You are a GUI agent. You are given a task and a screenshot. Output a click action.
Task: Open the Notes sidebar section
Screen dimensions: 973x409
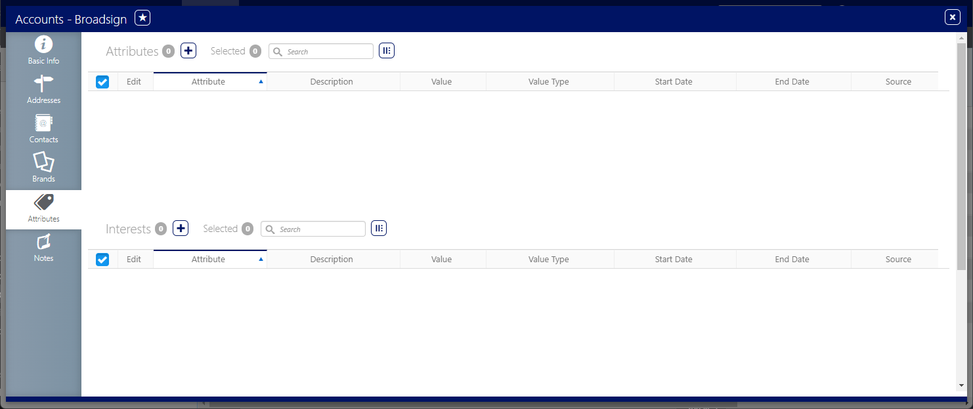[x=43, y=248]
